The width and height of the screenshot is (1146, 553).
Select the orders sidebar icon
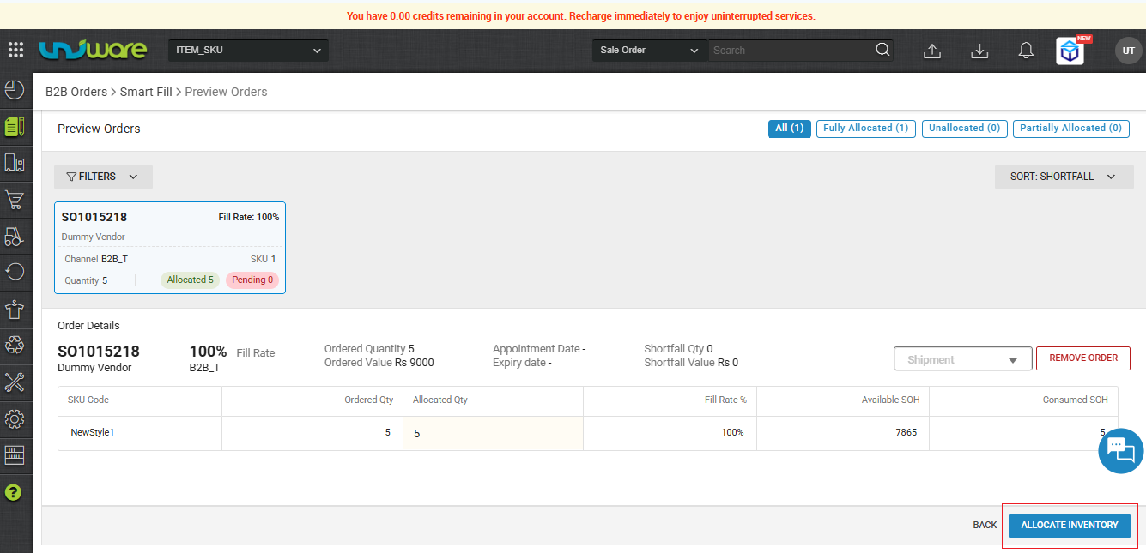pyautogui.click(x=15, y=126)
